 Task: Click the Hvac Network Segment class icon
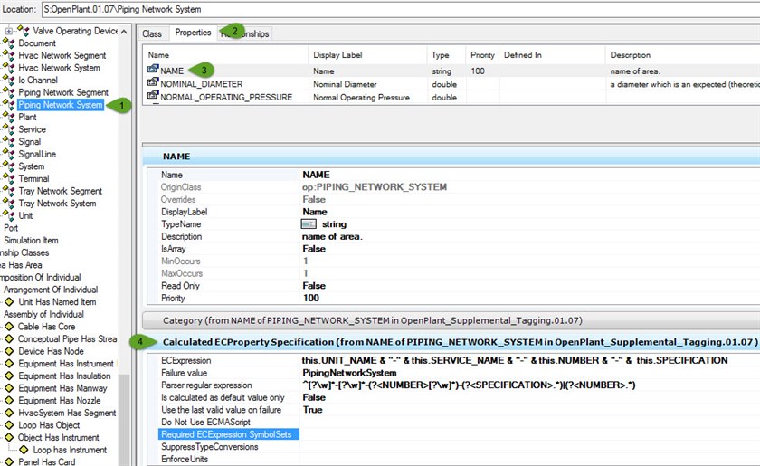tap(9, 55)
